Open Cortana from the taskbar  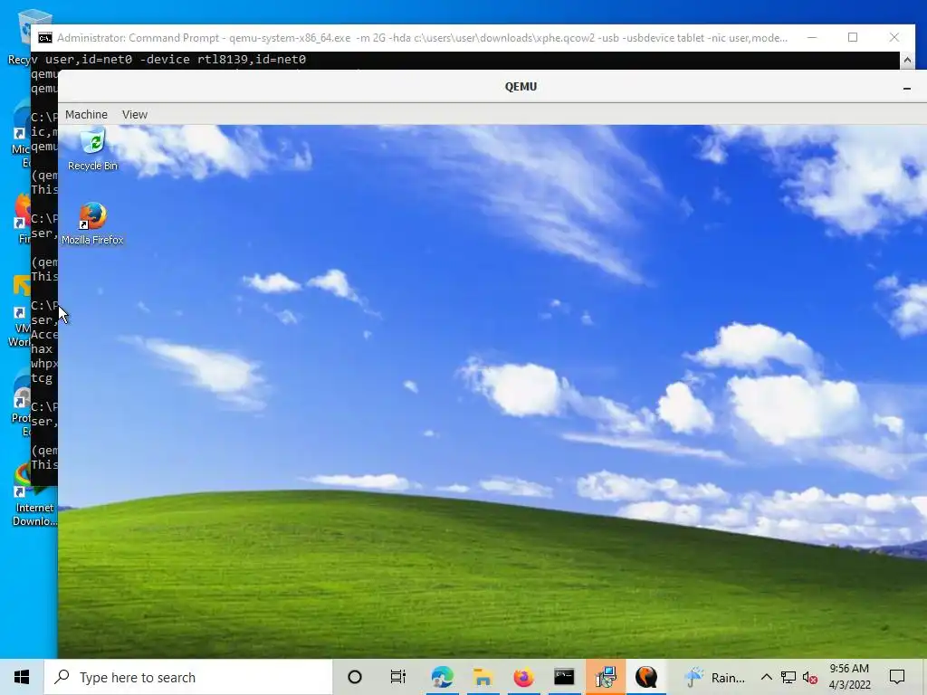point(355,677)
